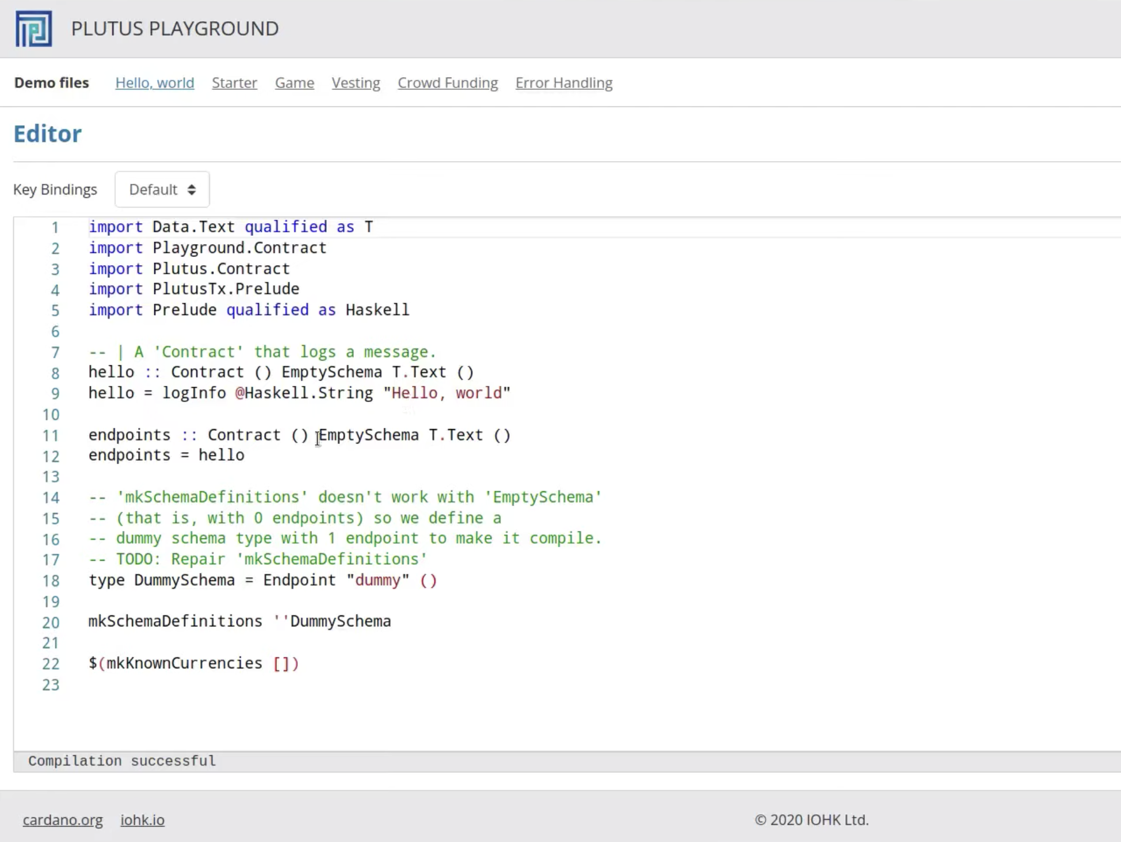This screenshot has width=1121, height=842.
Task: Click the PLUTUS PLAYGROUND title text
Action: pos(175,29)
